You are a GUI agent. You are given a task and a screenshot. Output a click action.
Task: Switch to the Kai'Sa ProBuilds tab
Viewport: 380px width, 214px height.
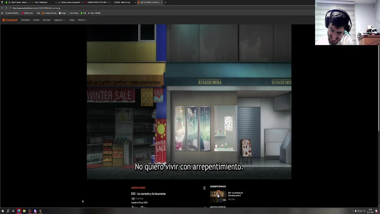pos(45,2)
